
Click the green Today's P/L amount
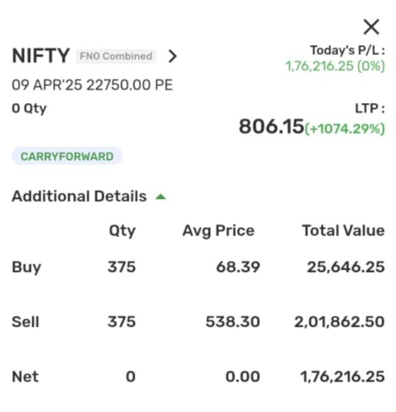[335, 66]
